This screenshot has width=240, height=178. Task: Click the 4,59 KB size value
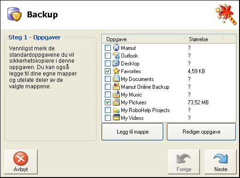(x=196, y=71)
